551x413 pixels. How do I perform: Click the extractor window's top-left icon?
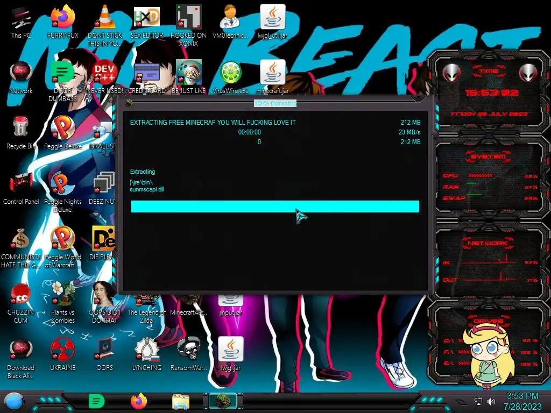(x=129, y=103)
